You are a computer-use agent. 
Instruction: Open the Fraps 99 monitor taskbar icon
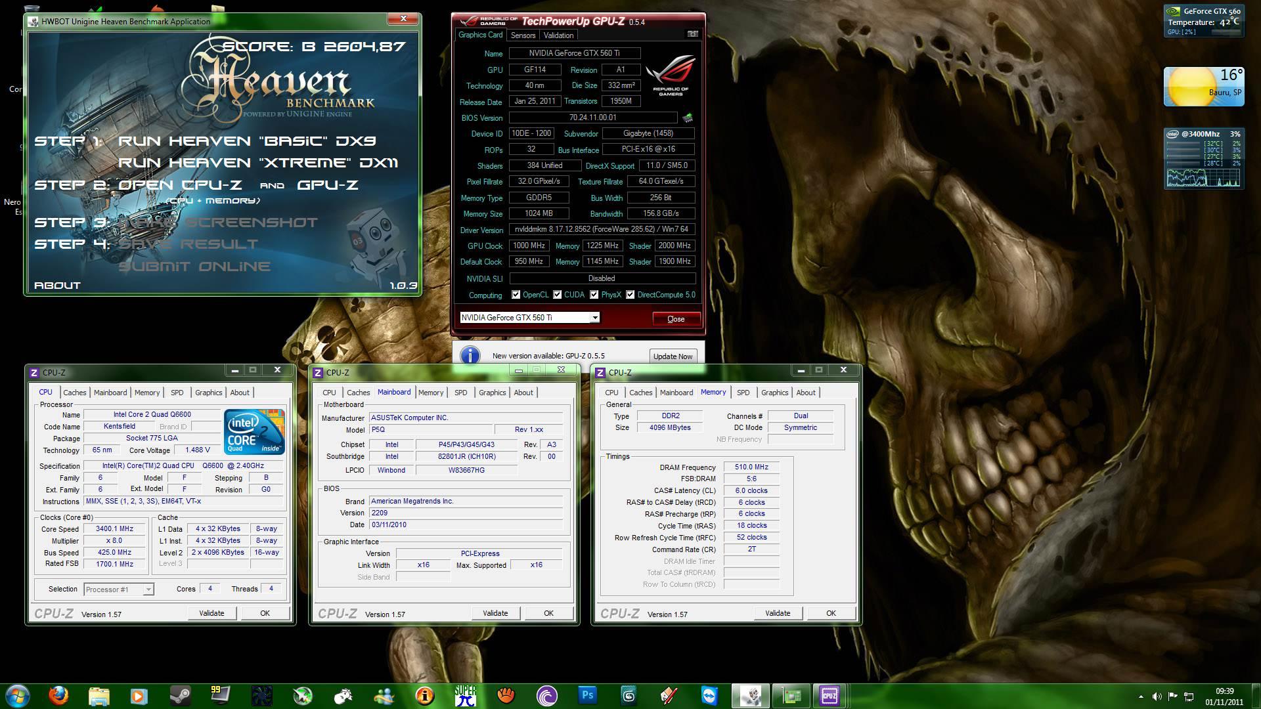click(219, 695)
